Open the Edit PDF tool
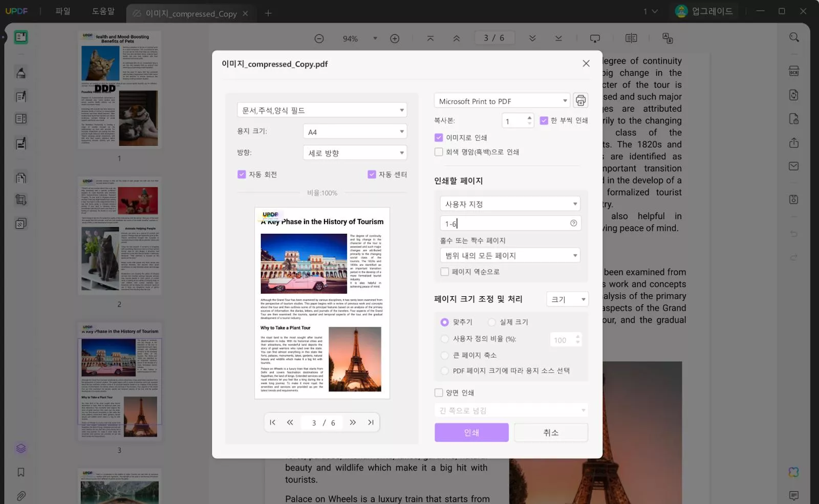The width and height of the screenshot is (819, 504). pos(21,96)
